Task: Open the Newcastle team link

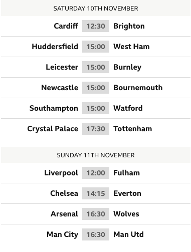Action: [60, 88]
